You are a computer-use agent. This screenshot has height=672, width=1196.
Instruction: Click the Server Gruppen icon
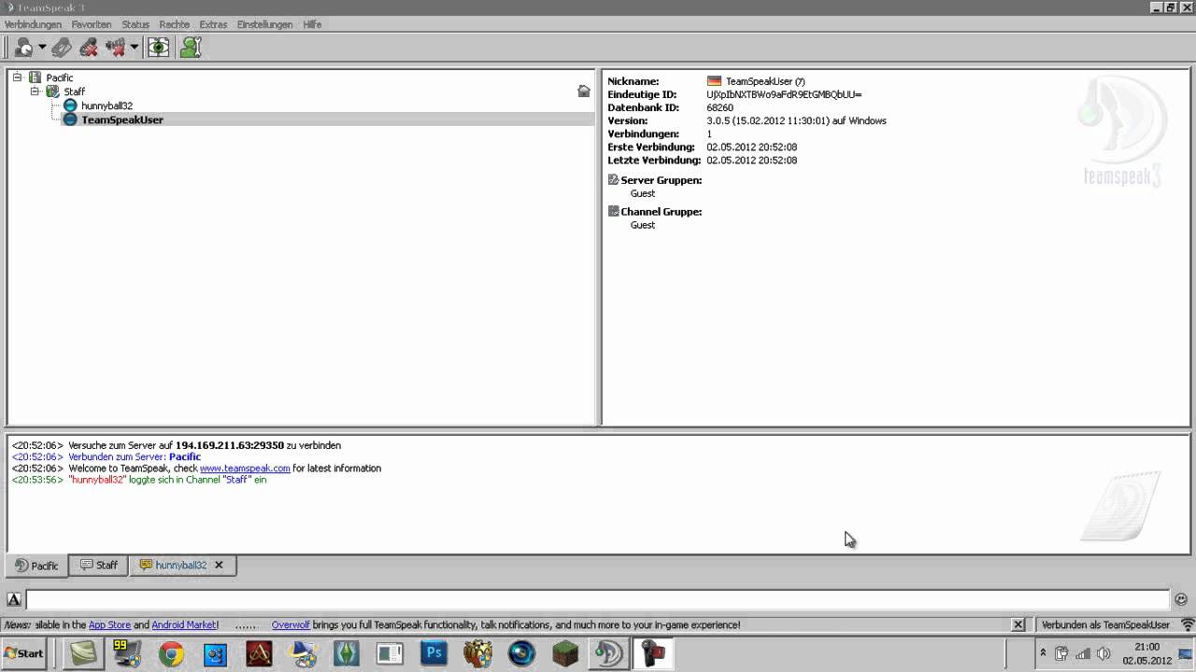(x=613, y=180)
